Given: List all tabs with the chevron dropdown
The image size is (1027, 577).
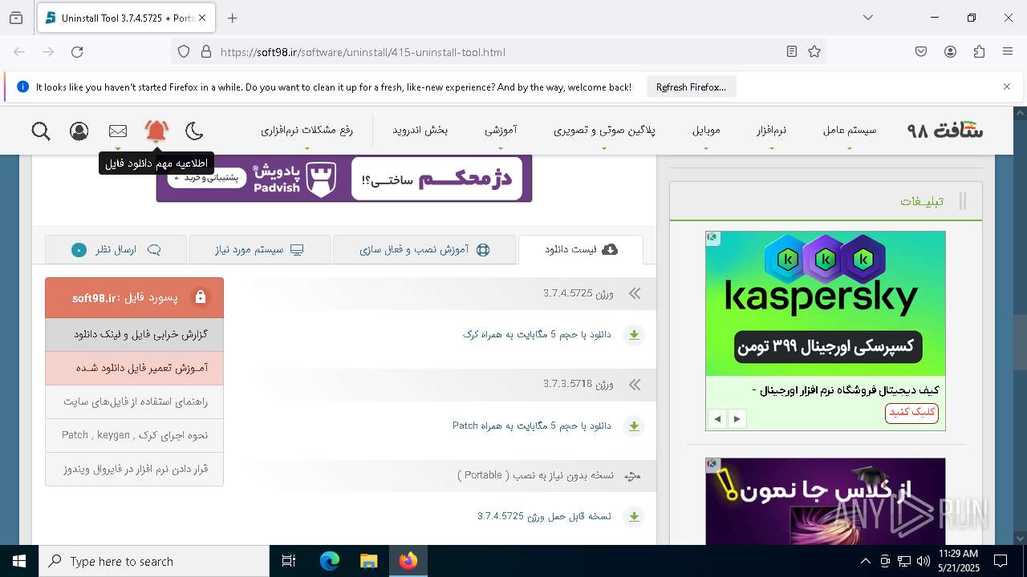Looking at the screenshot, I should pos(868,18).
